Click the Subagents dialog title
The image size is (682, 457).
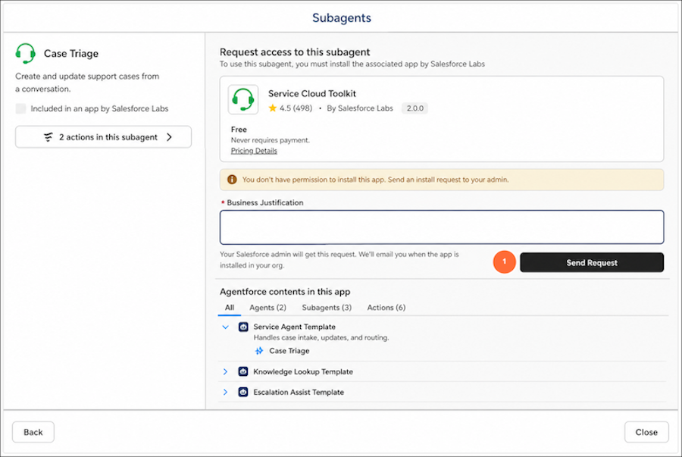pyautogui.click(x=342, y=17)
